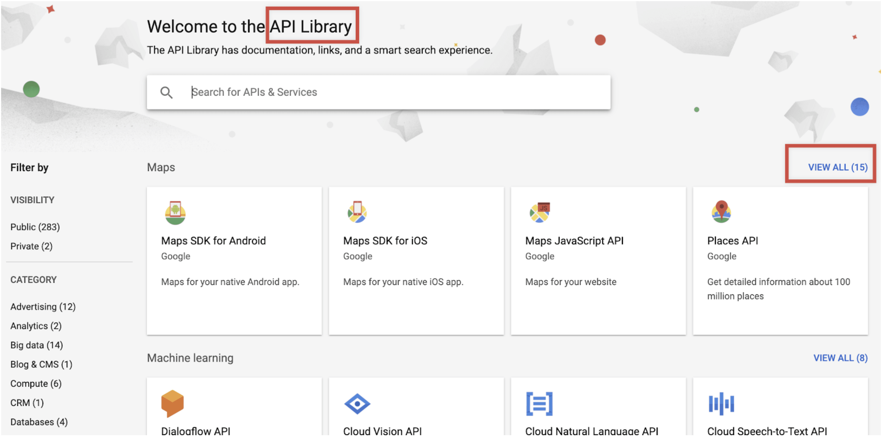Filter by Big data (14) category

click(x=37, y=345)
